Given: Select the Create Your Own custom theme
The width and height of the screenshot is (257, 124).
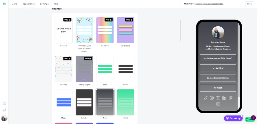Looking at the screenshot, I should point(64,30).
